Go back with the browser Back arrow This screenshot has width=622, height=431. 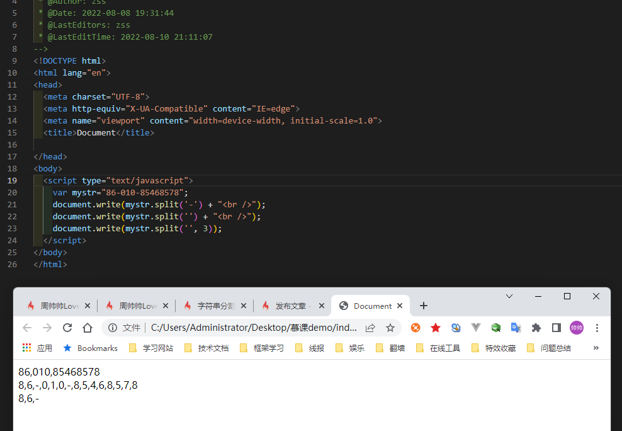point(27,328)
